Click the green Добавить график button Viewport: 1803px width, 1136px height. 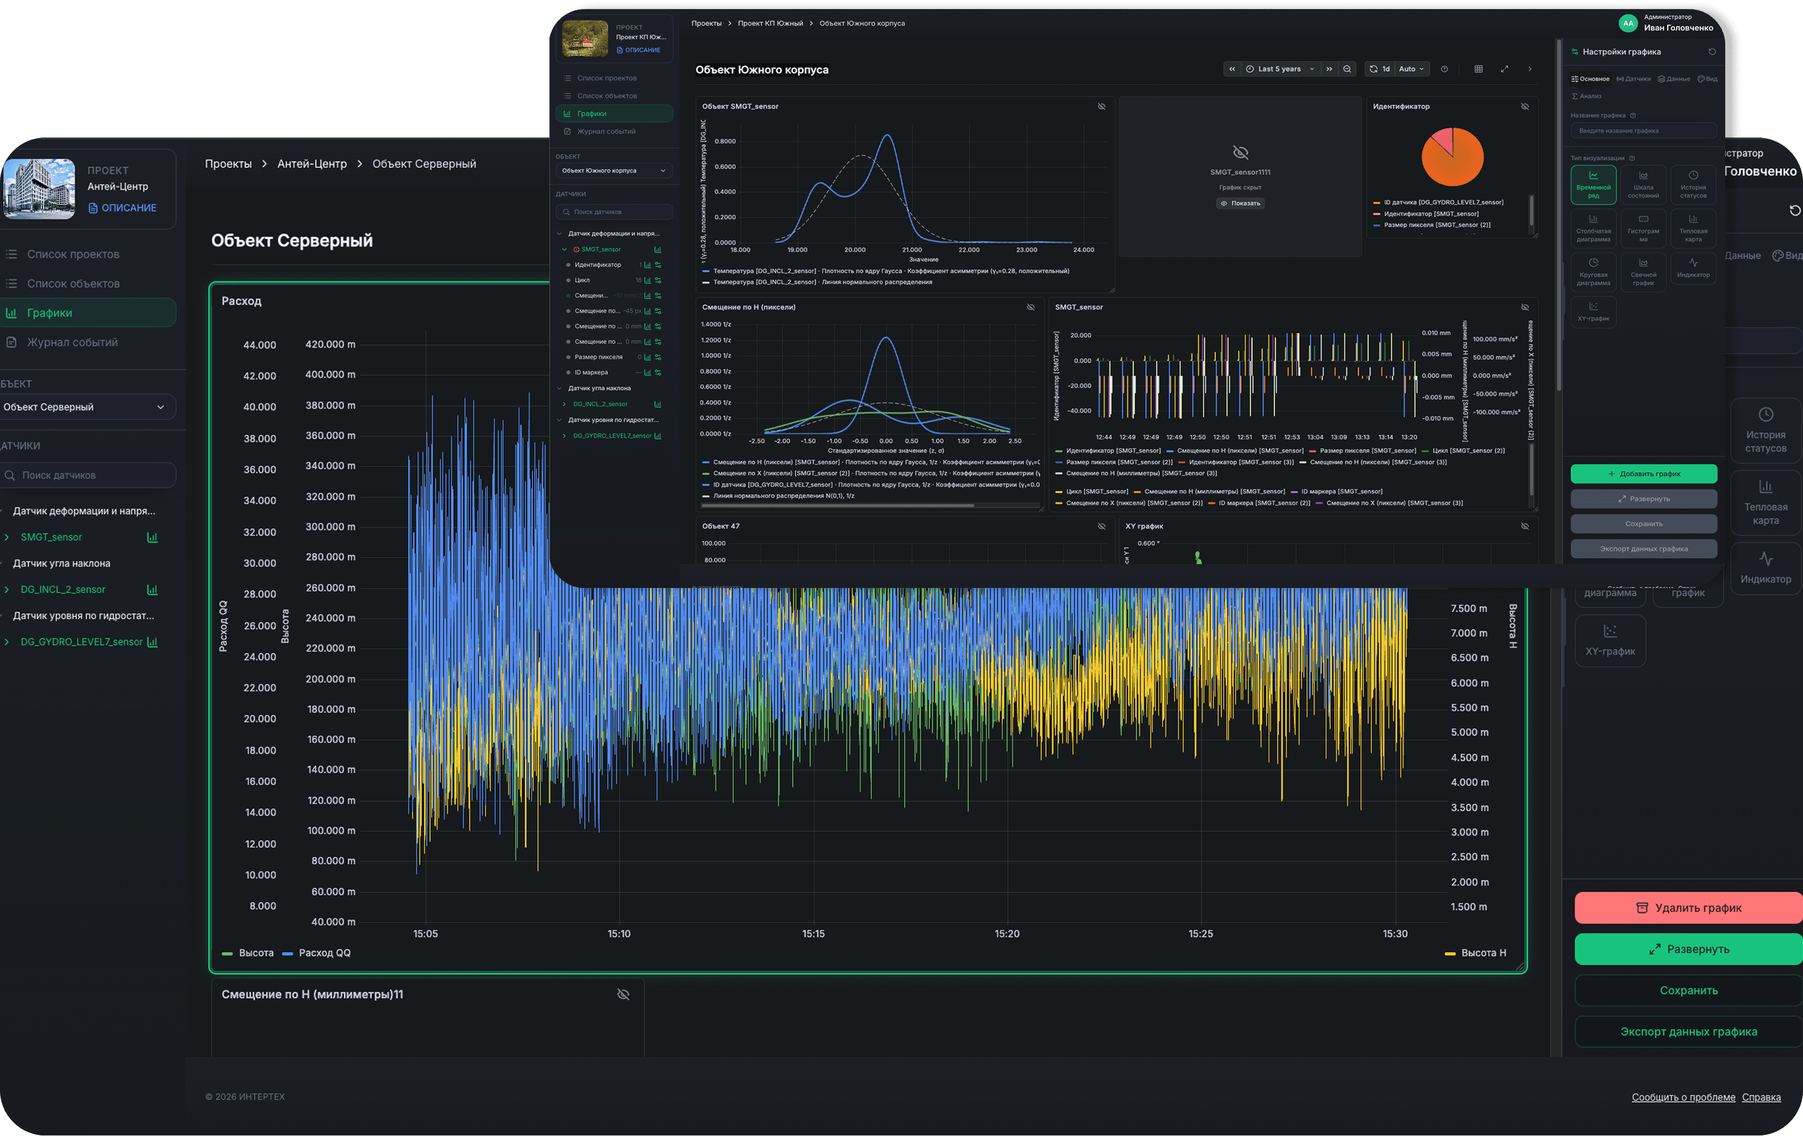pyautogui.click(x=1644, y=474)
